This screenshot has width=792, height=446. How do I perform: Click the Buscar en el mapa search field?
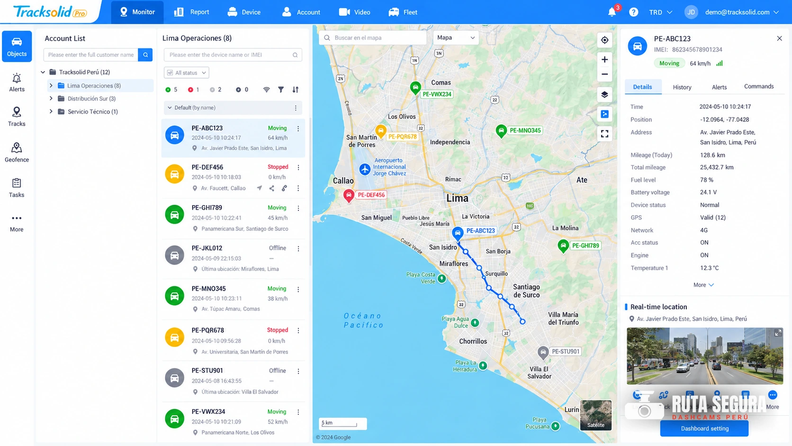coord(373,37)
